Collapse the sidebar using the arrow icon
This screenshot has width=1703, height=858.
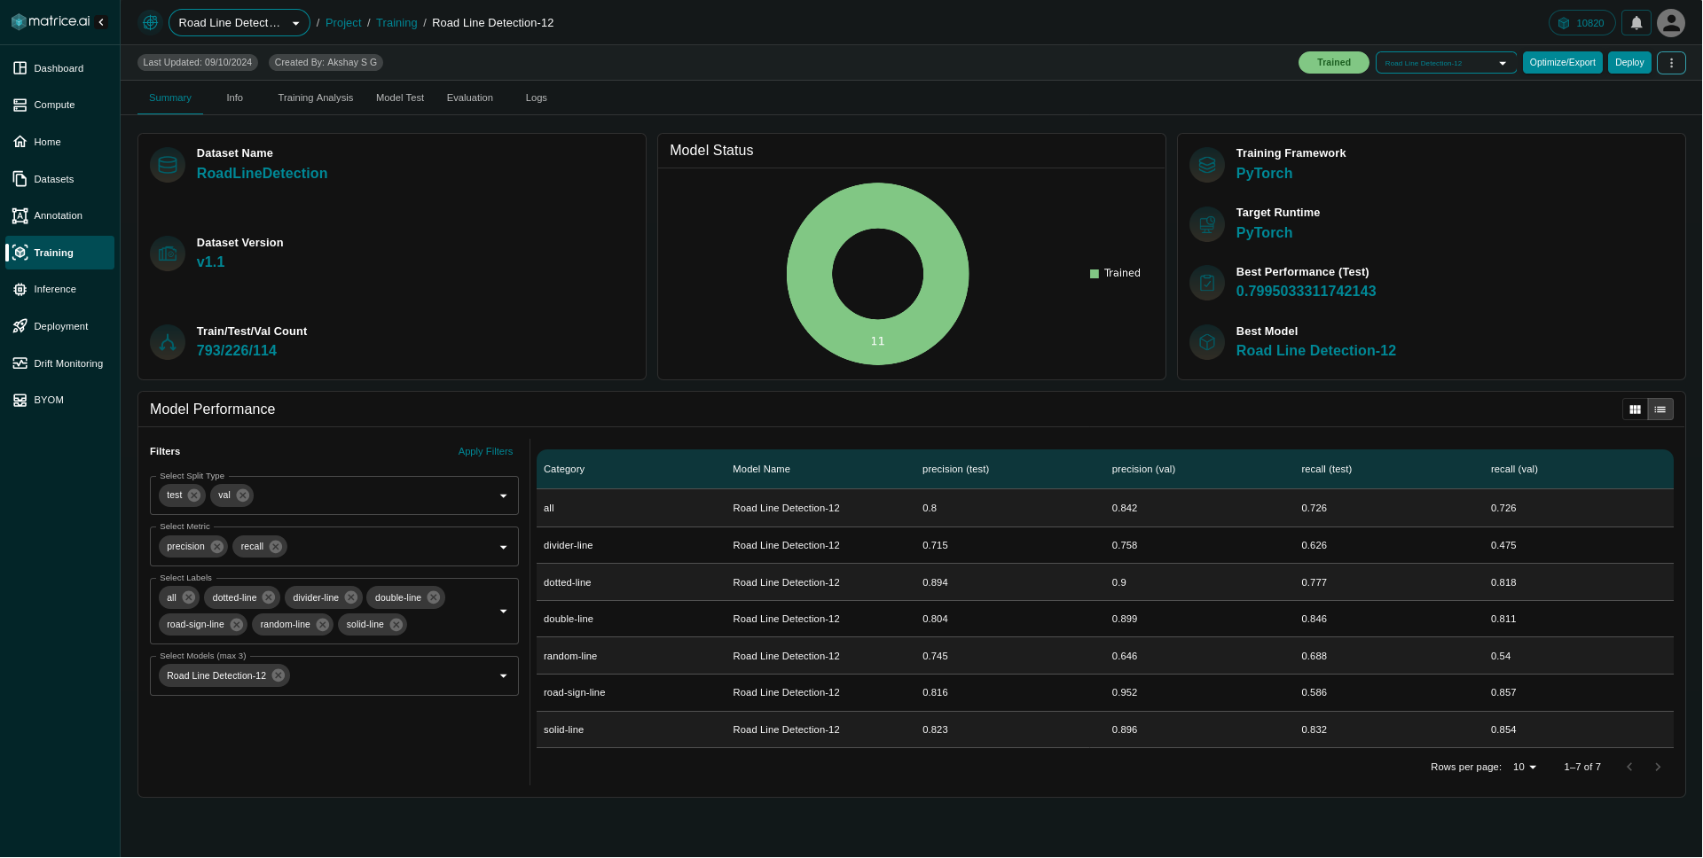101,22
